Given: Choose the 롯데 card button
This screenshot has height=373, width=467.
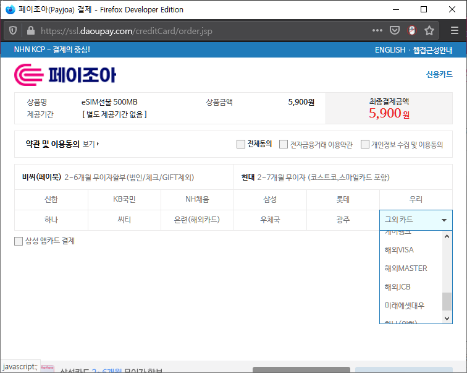Looking at the screenshot, I should click(343, 199).
